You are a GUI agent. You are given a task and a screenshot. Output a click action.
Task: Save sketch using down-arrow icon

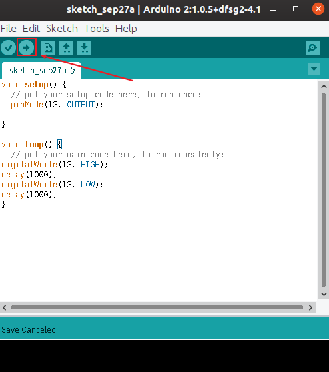(84, 48)
